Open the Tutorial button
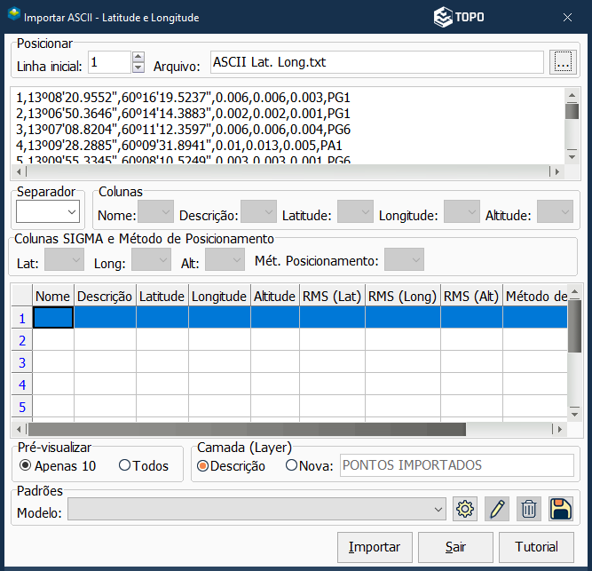 click(535, 547)
